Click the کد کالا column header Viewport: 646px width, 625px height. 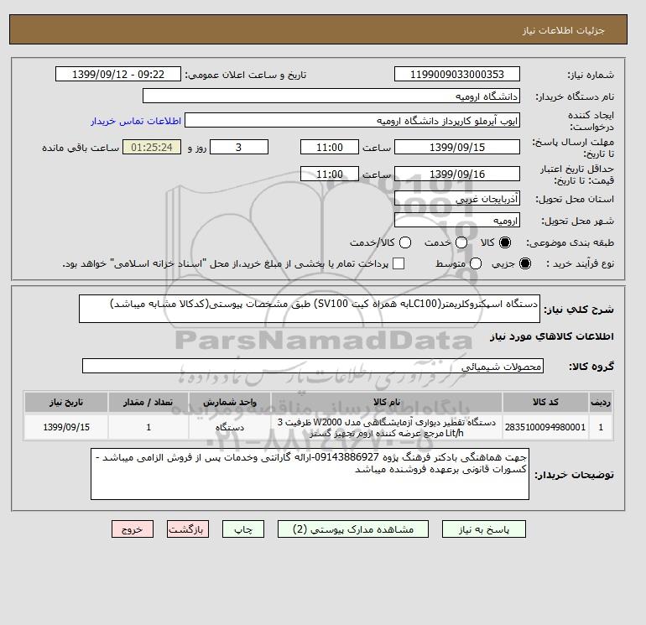click(545, 402)
